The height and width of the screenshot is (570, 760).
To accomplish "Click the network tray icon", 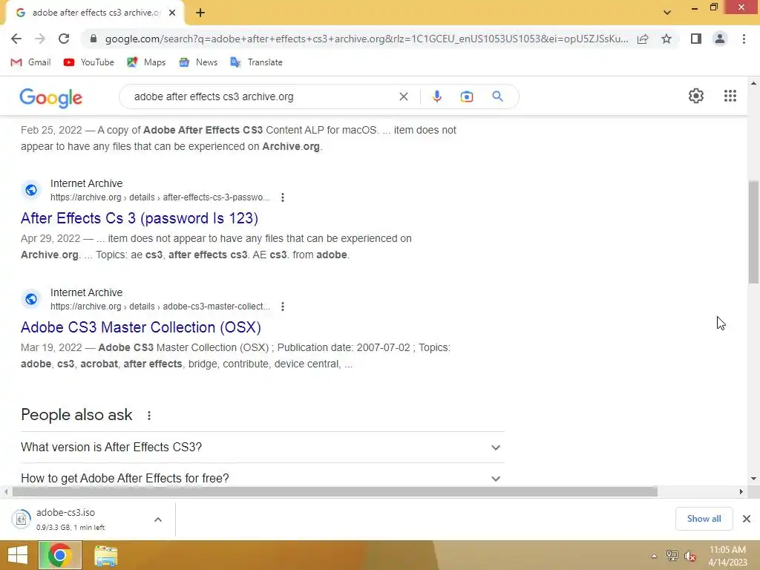I will click(x=672, y=556).
